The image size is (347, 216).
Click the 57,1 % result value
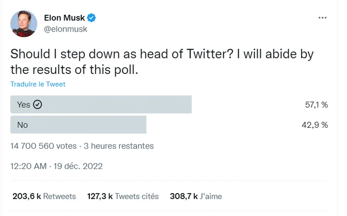pos(316,104)
